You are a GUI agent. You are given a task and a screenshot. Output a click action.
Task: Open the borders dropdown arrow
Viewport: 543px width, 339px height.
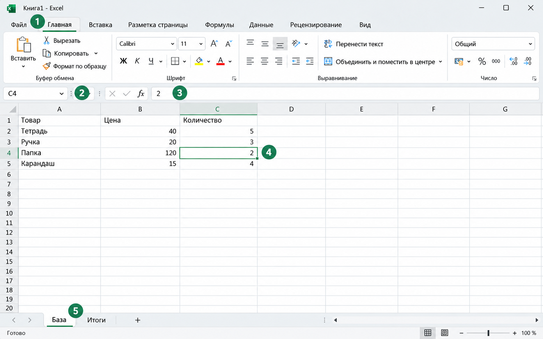click(185, 61)
